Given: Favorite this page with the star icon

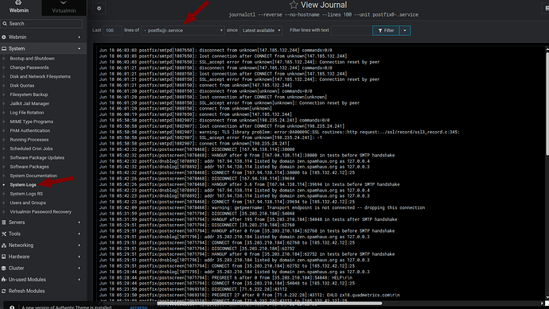Looking at the screenshot, I should point(294,5).
